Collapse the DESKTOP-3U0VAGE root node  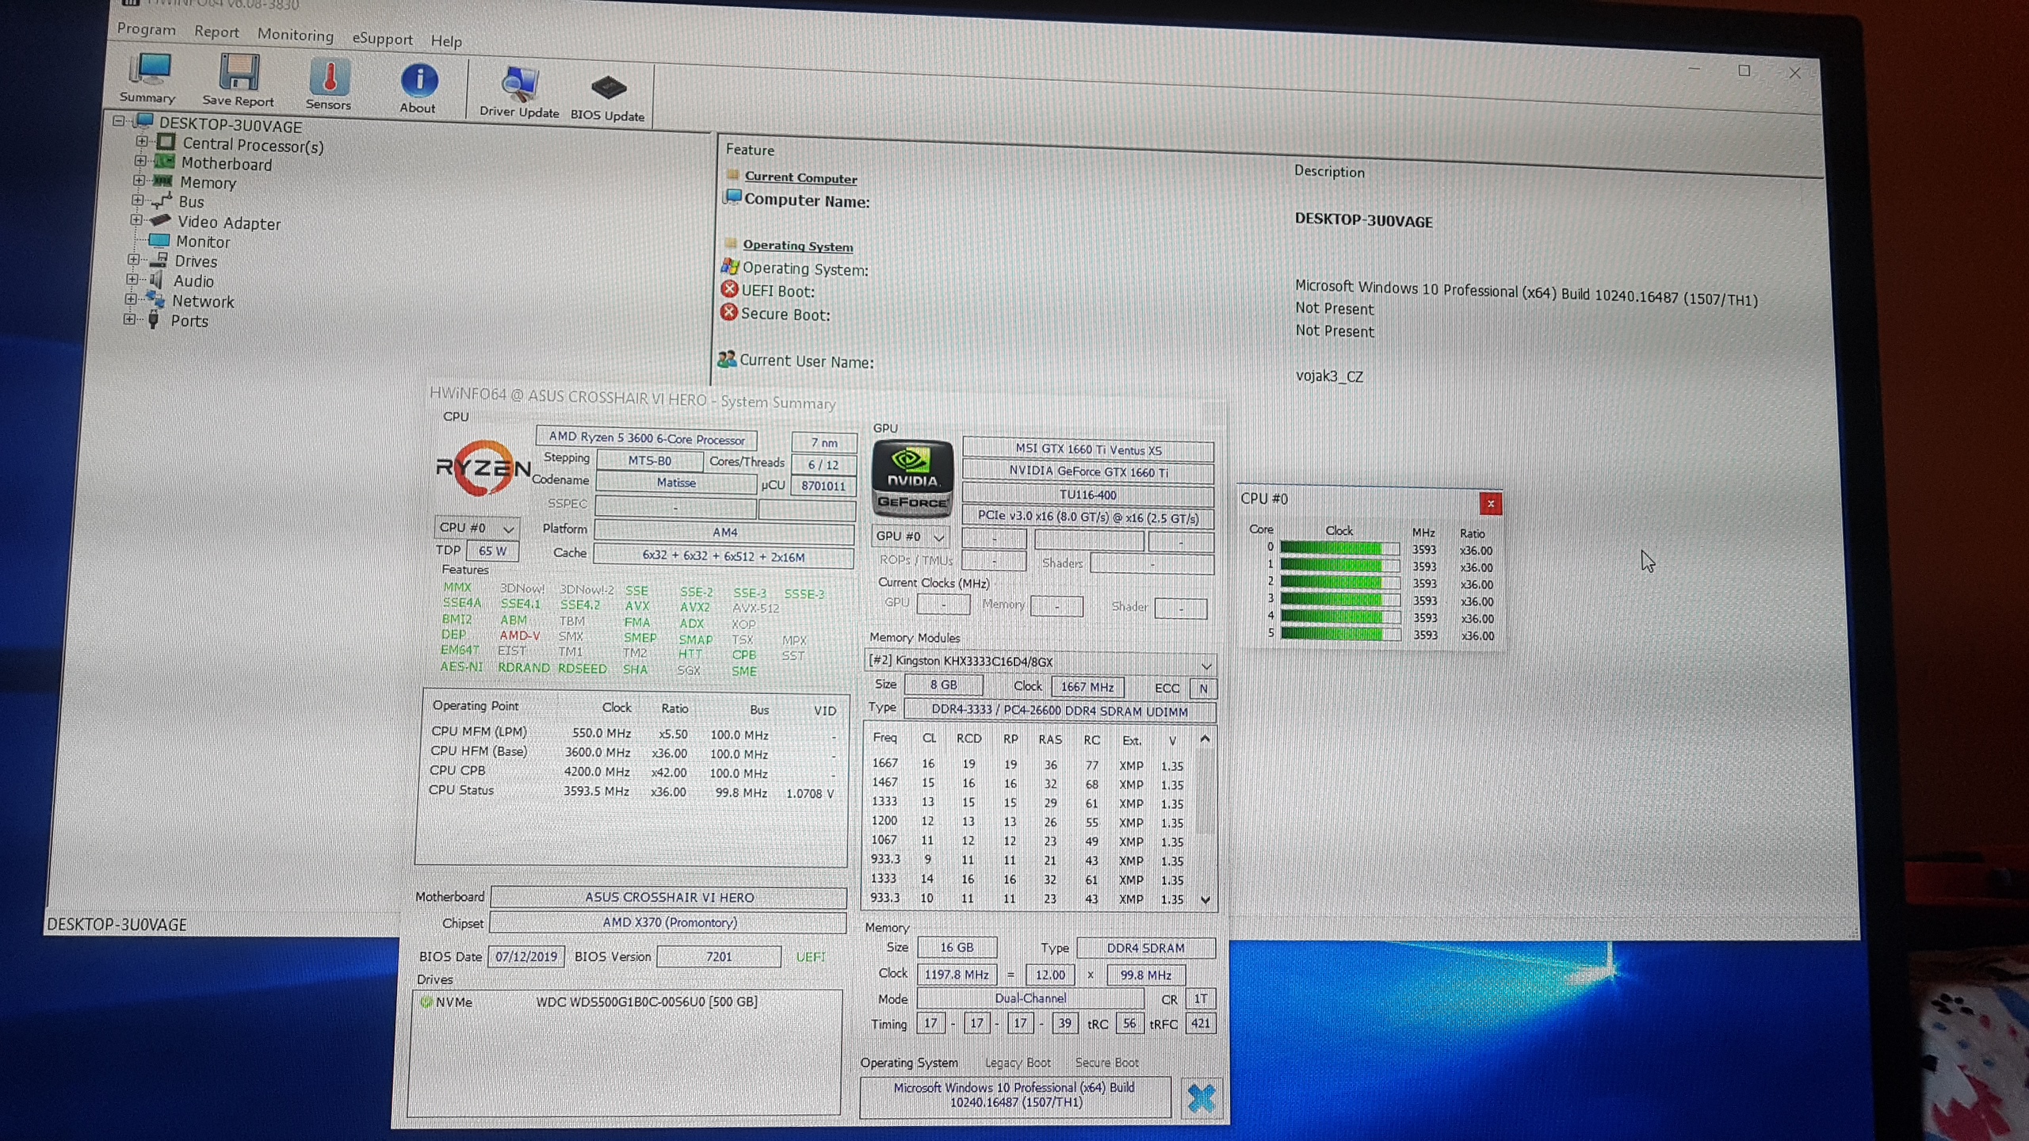pos(119,121)
